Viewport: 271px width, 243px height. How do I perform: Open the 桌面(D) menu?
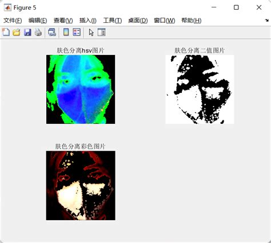click(x=138, y=21)
